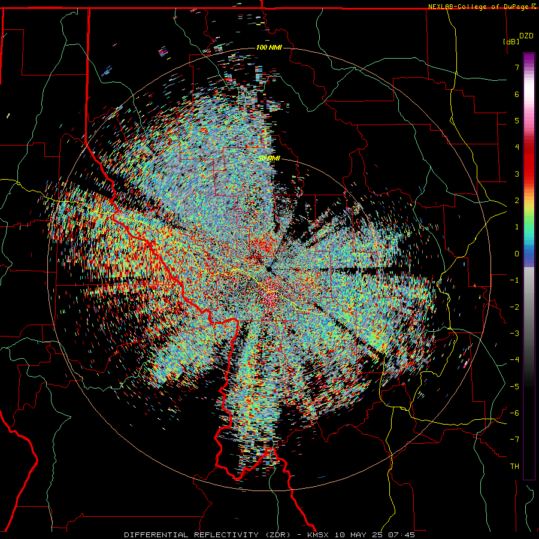The width and height of the screenshot is (539, 539).
Task: Click the positive 4 scale label
Action: 517,147
